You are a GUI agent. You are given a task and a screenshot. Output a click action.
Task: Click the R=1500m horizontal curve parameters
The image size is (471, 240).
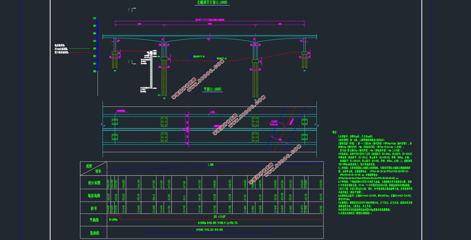point(218,223)
